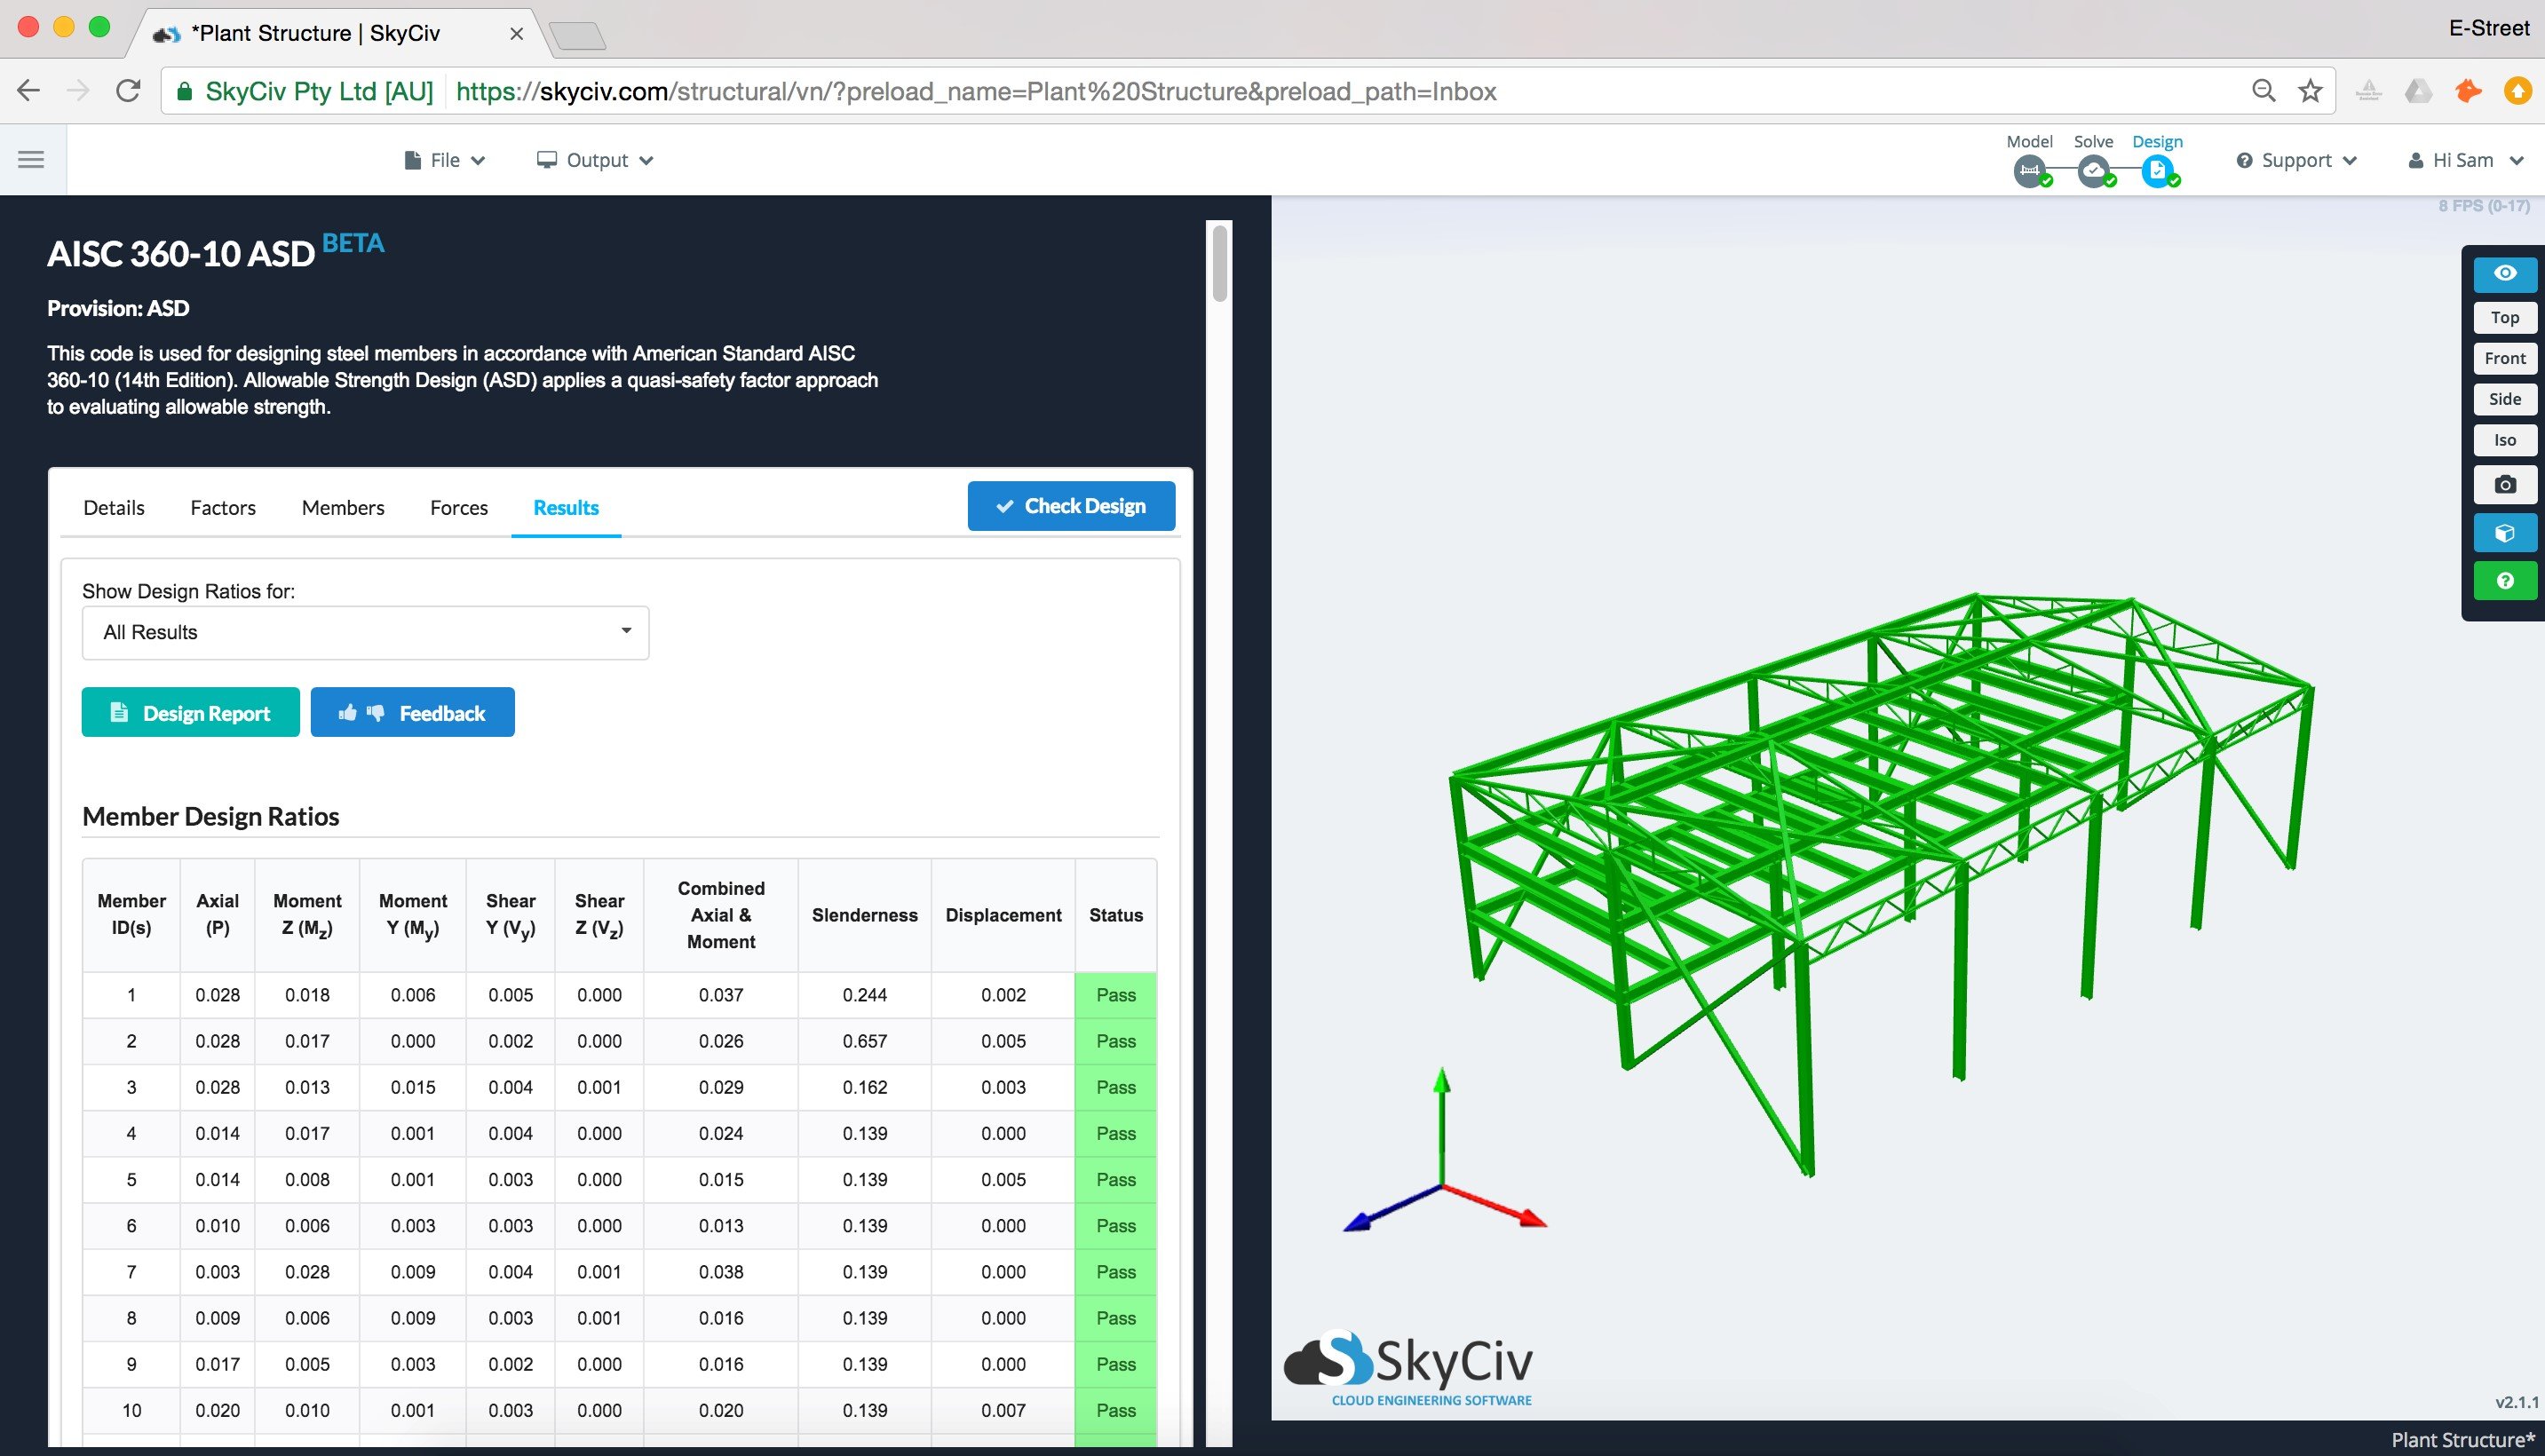The image size is (2545, 1456).
Task: Open the Output menu
Action: [x=595, y=160]
